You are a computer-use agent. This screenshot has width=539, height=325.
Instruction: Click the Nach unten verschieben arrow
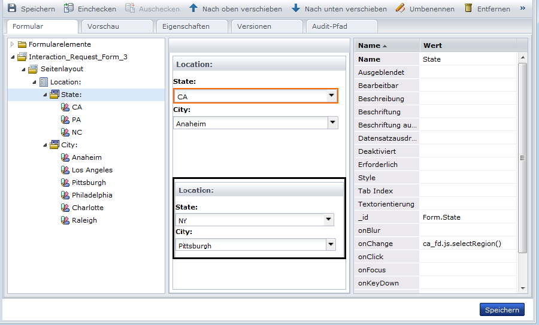(x=296, y=9)
